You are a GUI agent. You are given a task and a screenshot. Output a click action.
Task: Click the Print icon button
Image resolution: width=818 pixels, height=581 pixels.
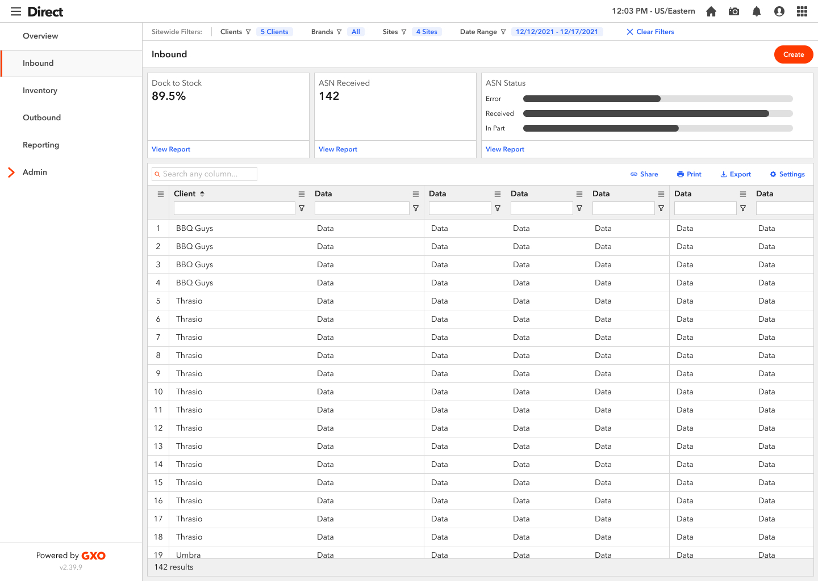tap(688, 174)
